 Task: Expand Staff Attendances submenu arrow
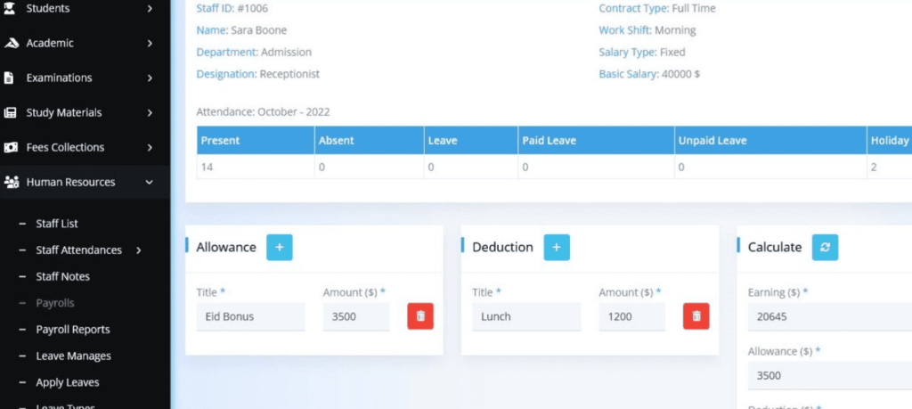138,250
